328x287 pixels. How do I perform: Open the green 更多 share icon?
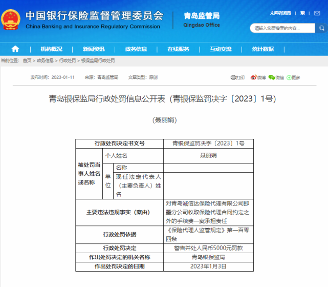click(289, 78)
